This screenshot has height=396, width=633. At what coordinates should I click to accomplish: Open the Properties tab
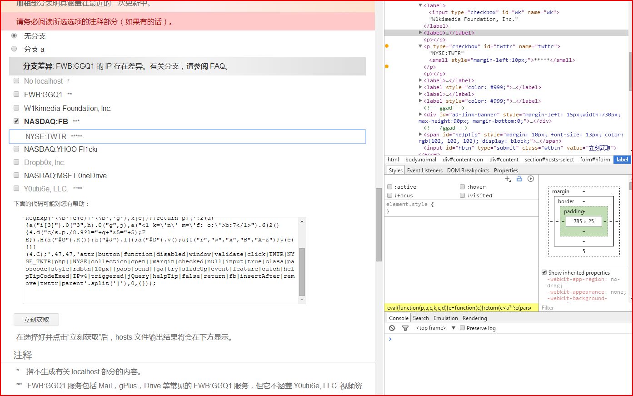(x=506, y=170)
